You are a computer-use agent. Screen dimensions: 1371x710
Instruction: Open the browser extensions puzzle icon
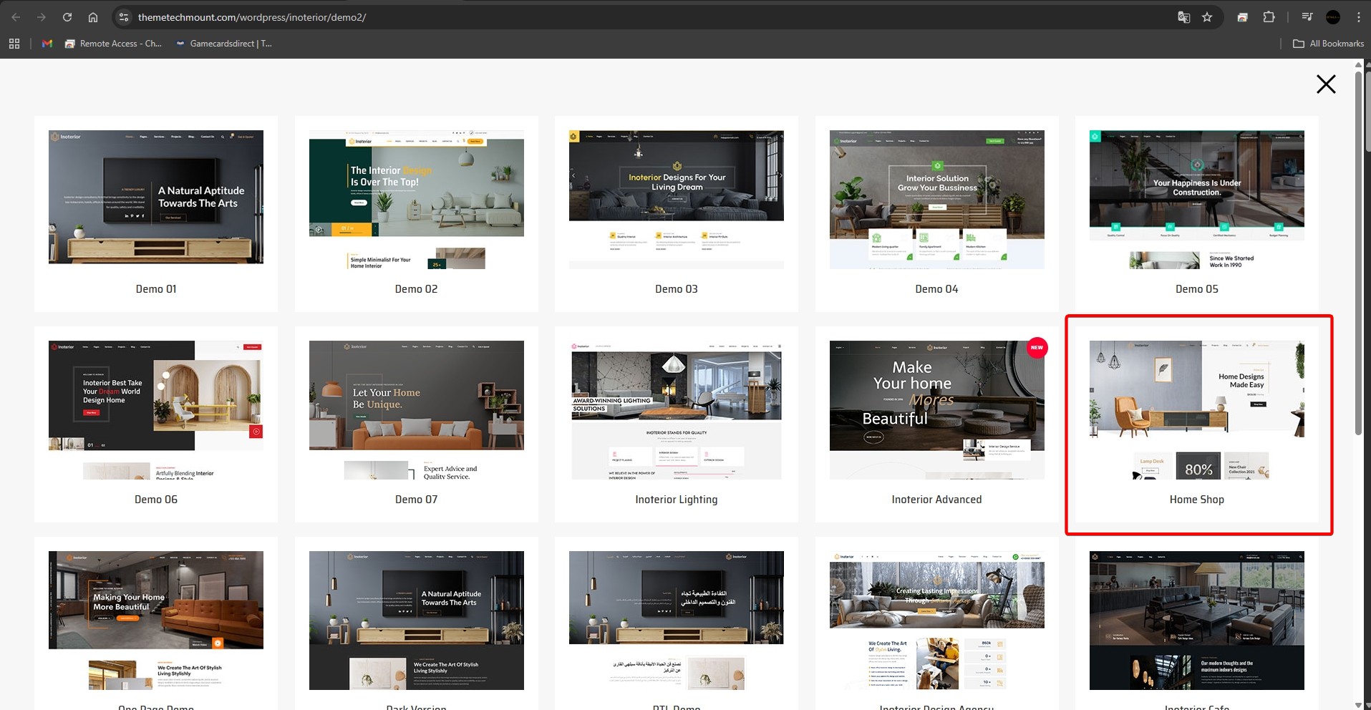point(1269,17)
